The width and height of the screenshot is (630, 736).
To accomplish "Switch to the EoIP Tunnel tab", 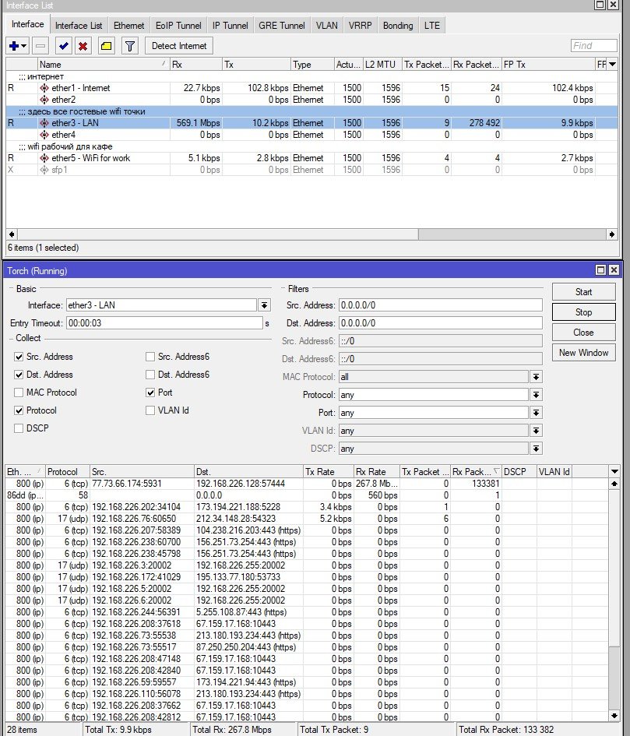I will (178, 26).
